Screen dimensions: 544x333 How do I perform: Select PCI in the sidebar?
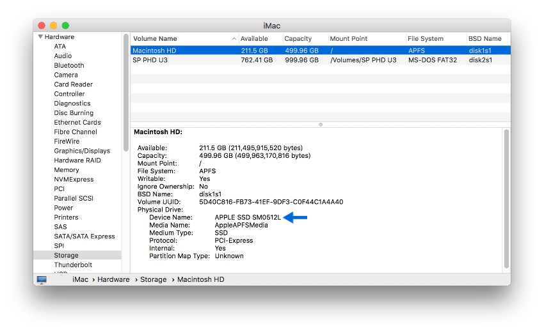[x=60, y=189]
